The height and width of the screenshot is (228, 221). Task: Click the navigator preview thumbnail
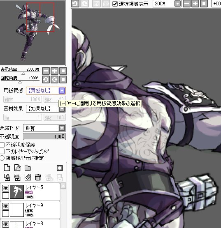[x=33, y=33]
